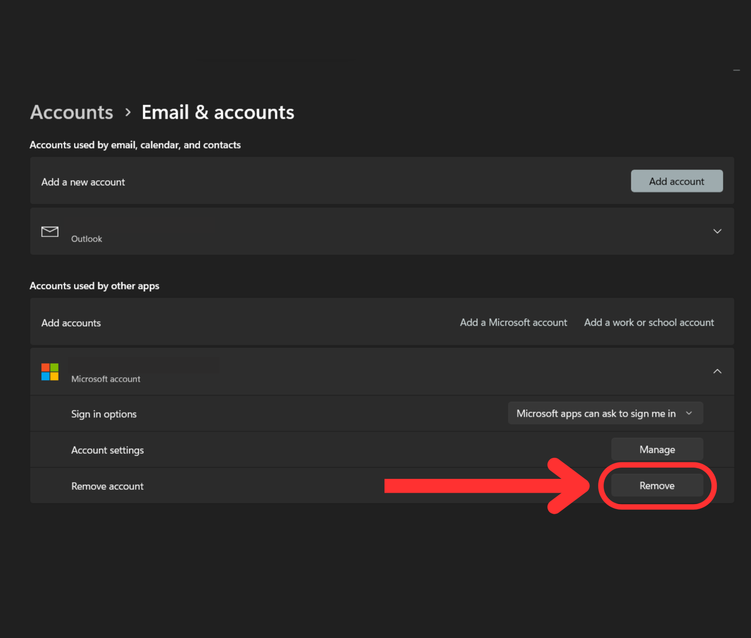Select the Microsoft account label text
Viewport: 751px width, 638px height.
point(106,379)
